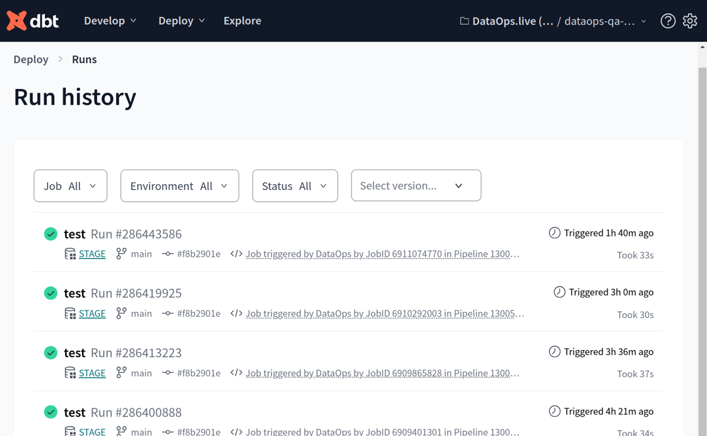Open the Environment All filter dropdown
The width and height of the screenshot is (707, 436).
179,186
